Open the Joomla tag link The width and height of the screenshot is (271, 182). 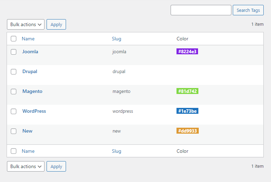pos(30,52)
